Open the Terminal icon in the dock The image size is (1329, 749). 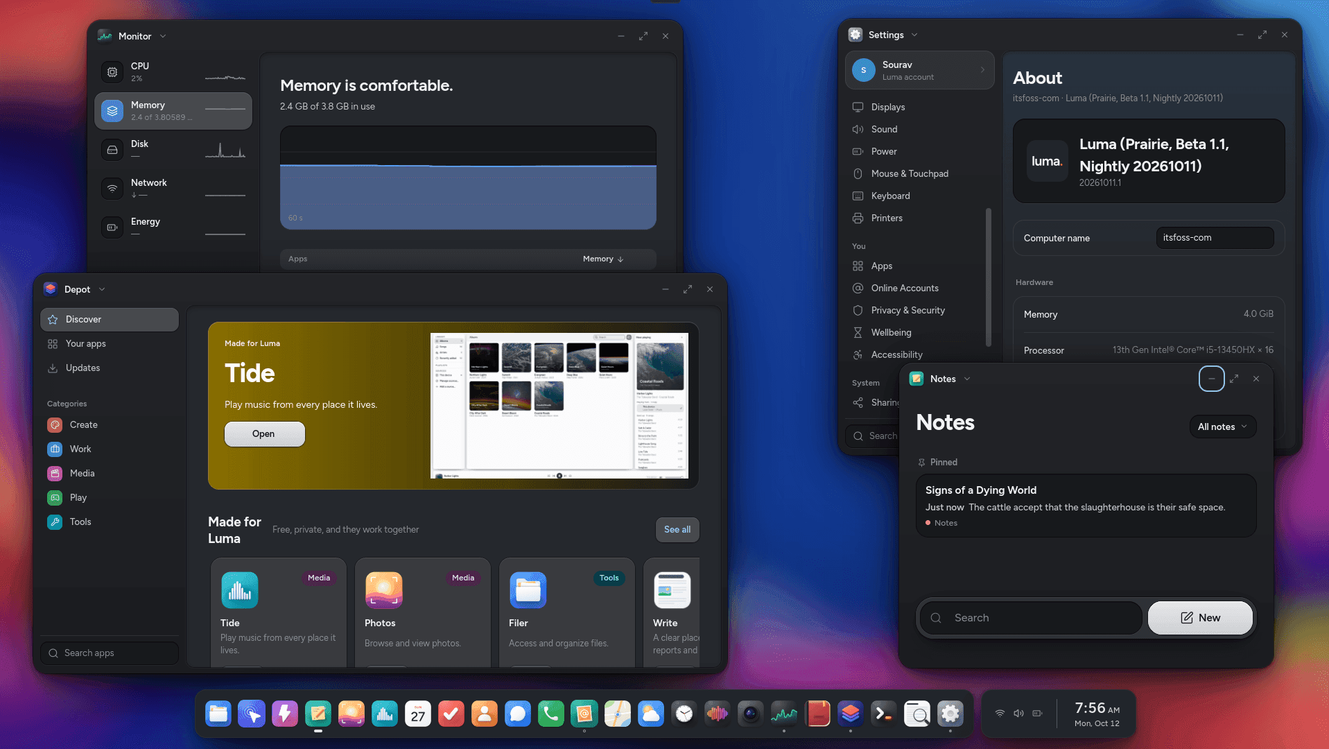[x=884, y=714]
